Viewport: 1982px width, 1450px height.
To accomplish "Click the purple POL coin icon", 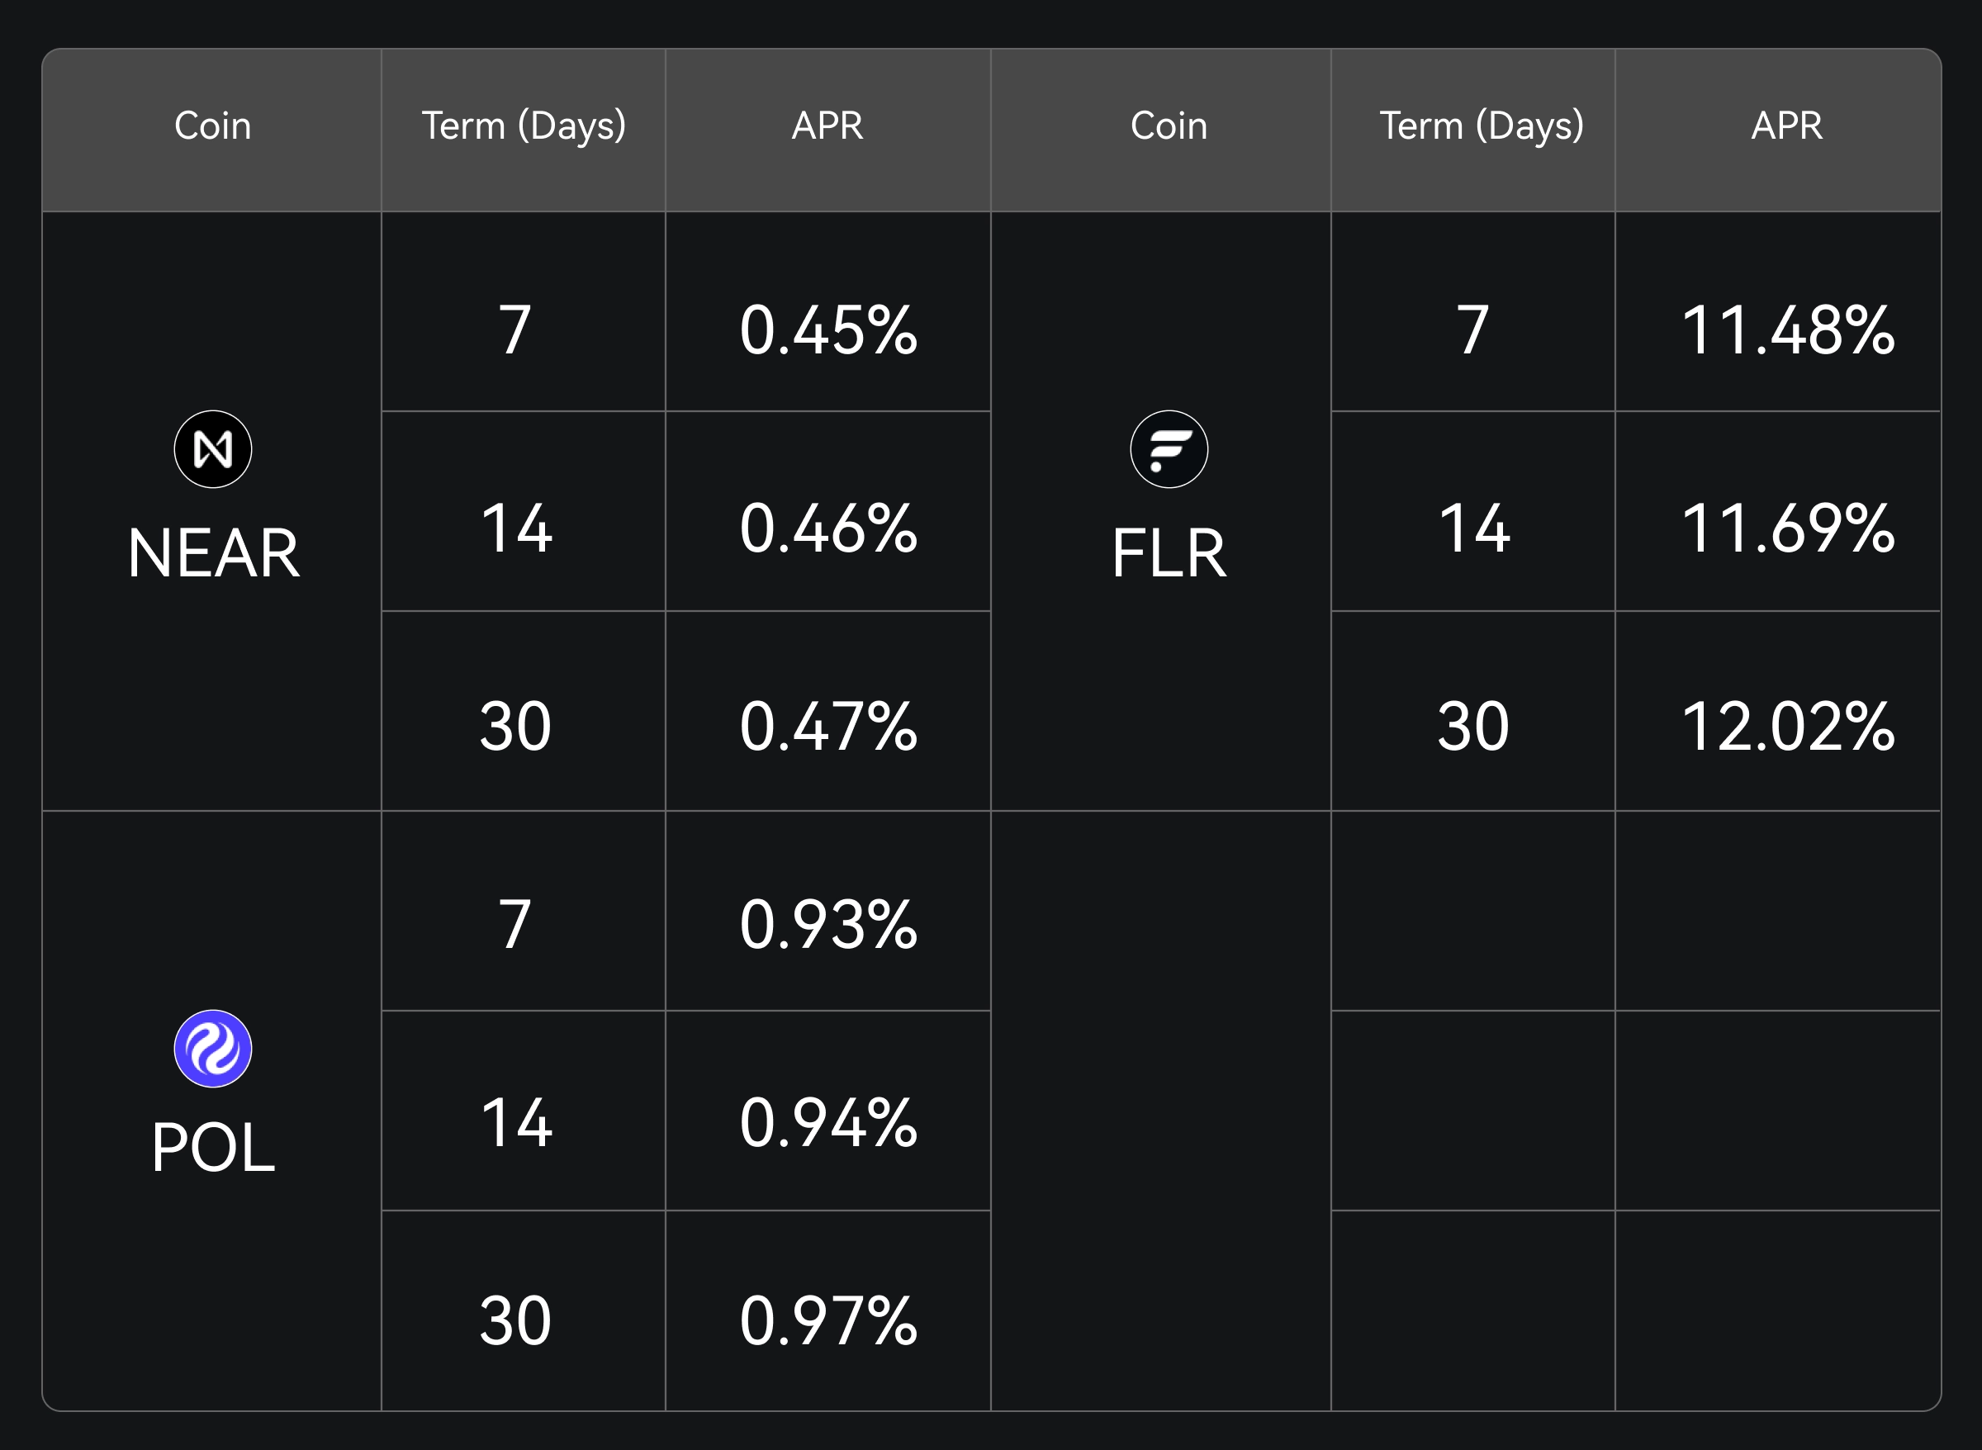I will click(212, 1049).
